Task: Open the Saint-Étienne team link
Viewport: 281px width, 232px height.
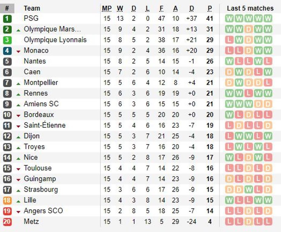Action: [x=45, y=125]
